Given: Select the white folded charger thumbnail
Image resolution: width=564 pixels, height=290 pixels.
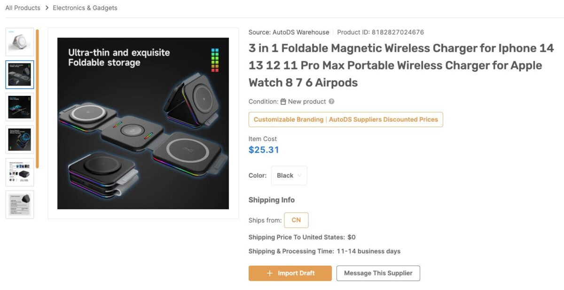Looking at the screenshot, I should 20,42.
